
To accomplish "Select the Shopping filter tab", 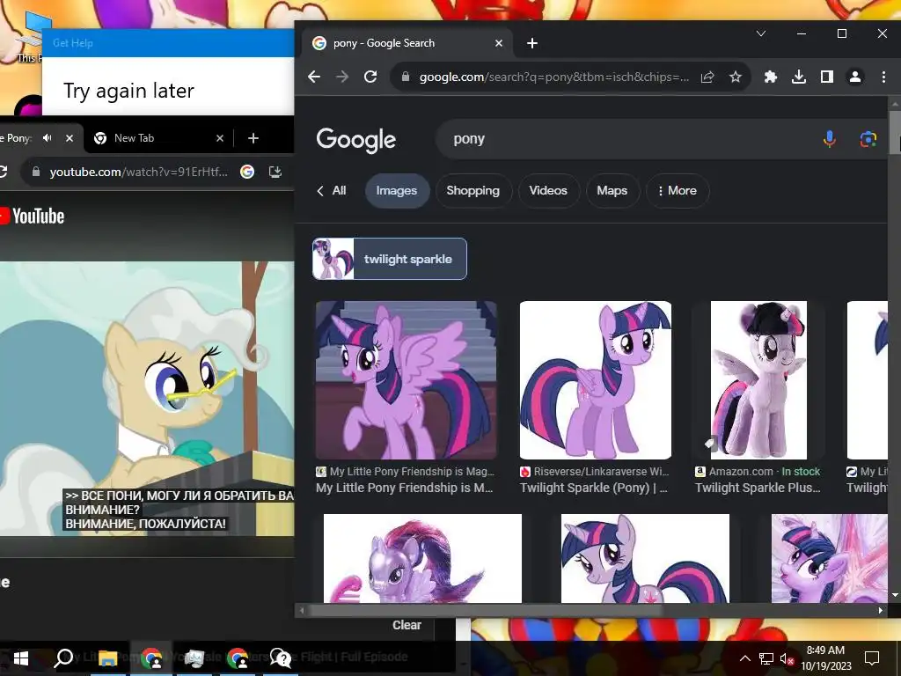I will 472,190.
